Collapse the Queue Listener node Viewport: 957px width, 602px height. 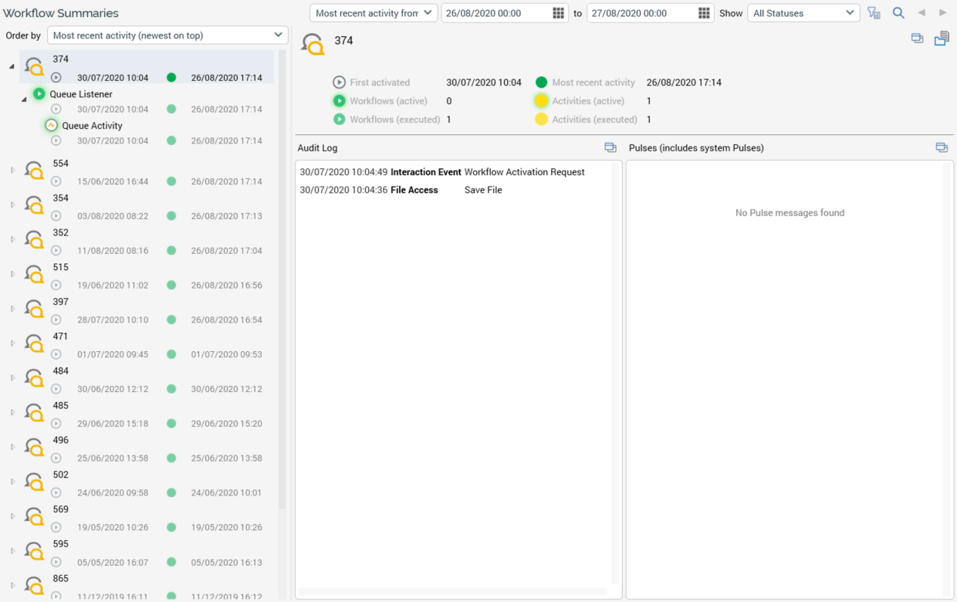click(24, 98)
